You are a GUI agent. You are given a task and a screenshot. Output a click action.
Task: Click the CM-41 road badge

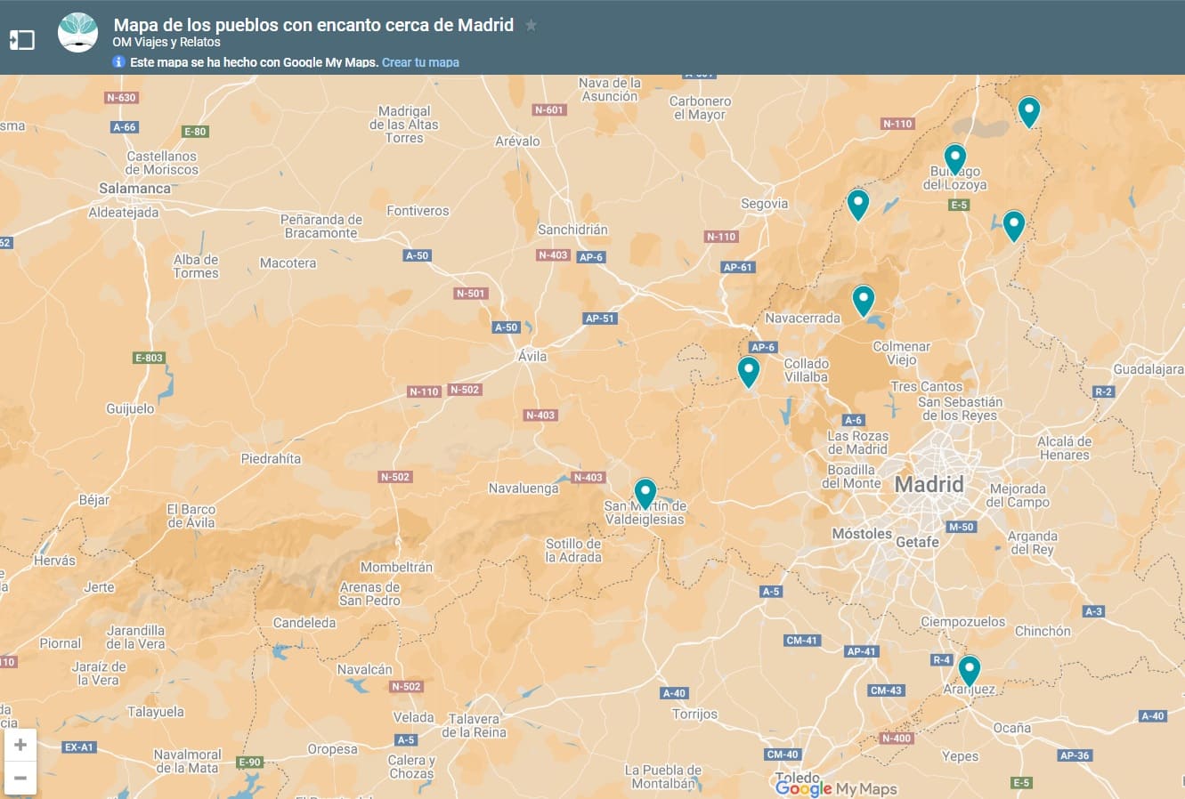coord(801,641)
